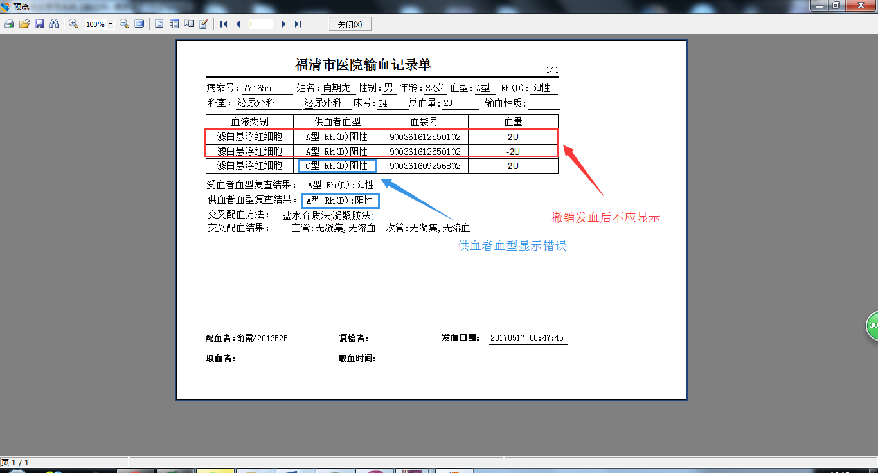
Task: Show the report outline panel
Action: [159, 24]
